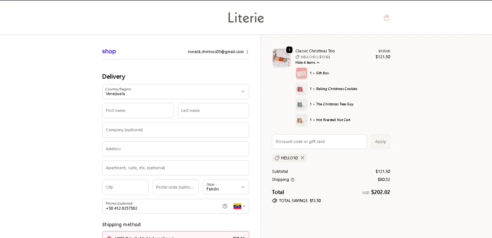Focus the Company (optional) field
The height and width of the screenshot is (238, 492).
175,130
